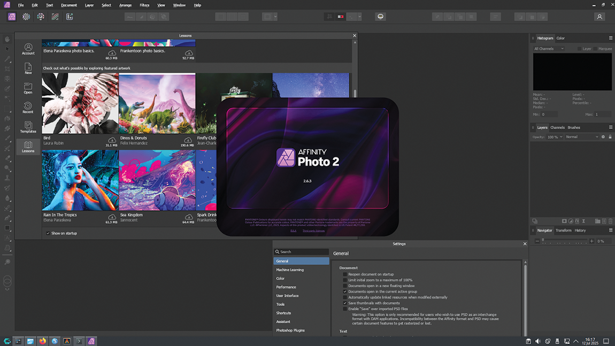Select the Export Persona icon
This screenshot has height=346, width=615.
click(70, 17)
